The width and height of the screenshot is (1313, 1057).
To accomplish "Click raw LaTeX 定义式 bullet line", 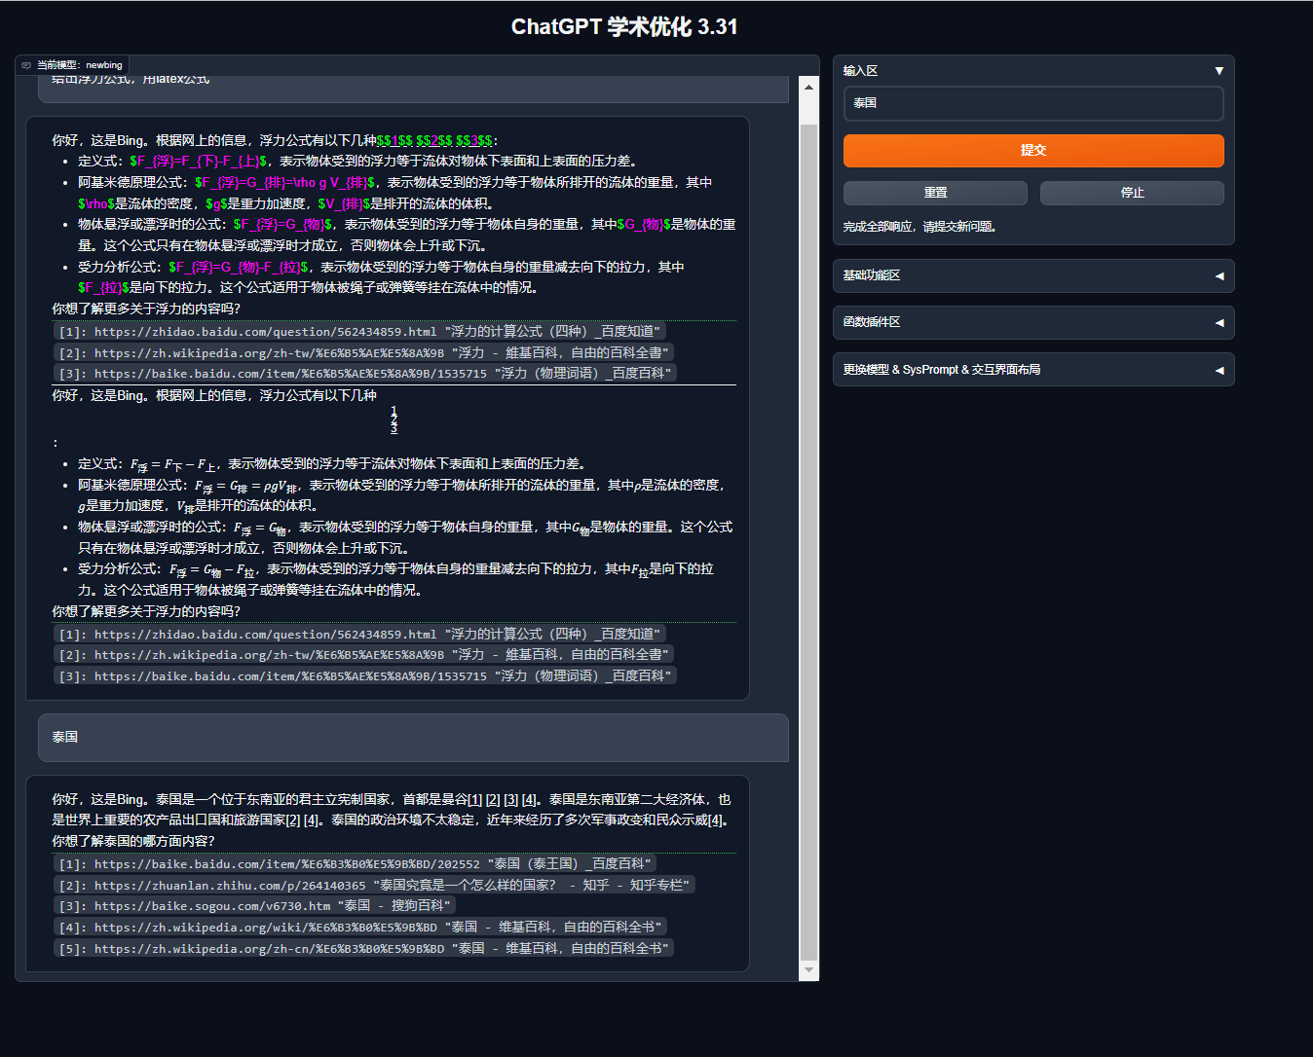I will (x=357, y=162).
